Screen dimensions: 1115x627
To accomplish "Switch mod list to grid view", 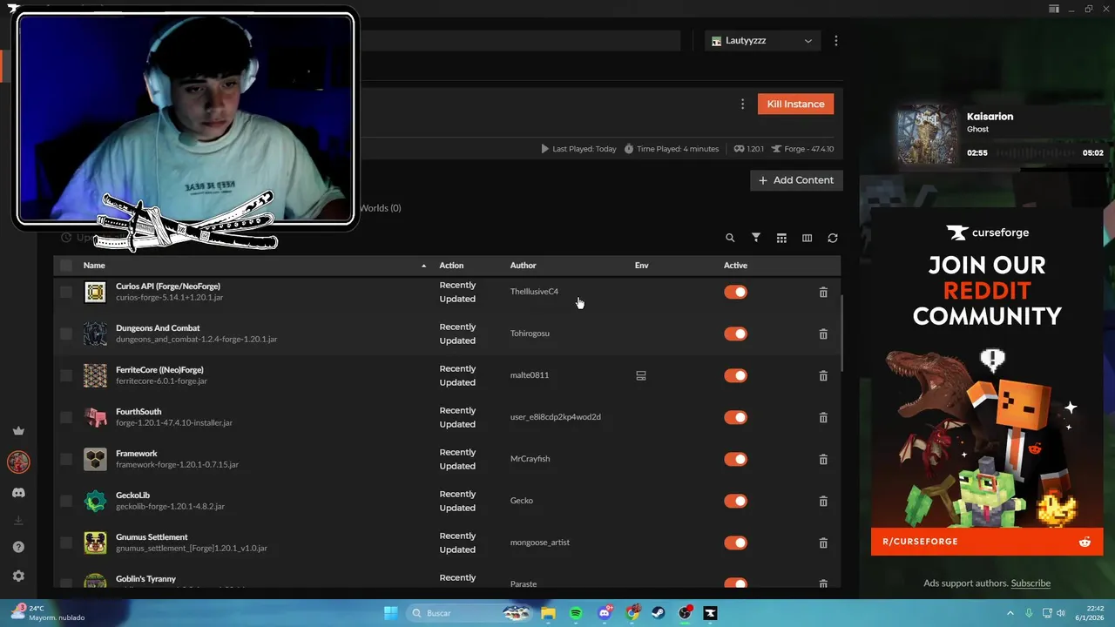I will [x=781, y=238].
